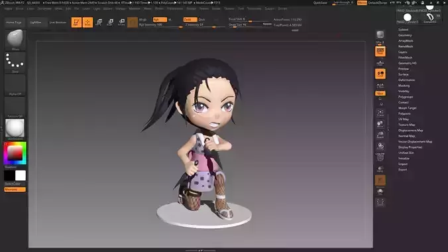Expand the Polygroups section

[406, 97]
